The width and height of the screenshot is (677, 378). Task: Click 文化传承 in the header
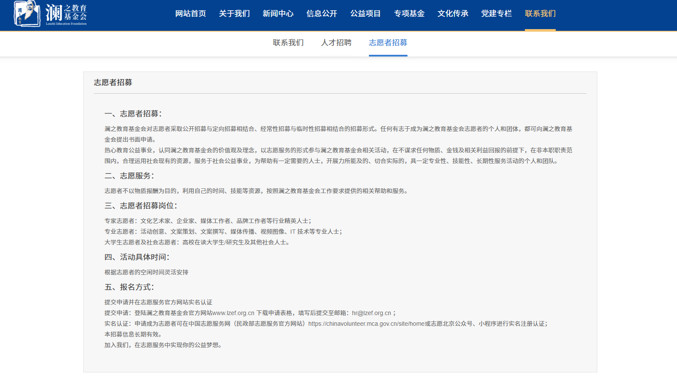coord(452,14)
